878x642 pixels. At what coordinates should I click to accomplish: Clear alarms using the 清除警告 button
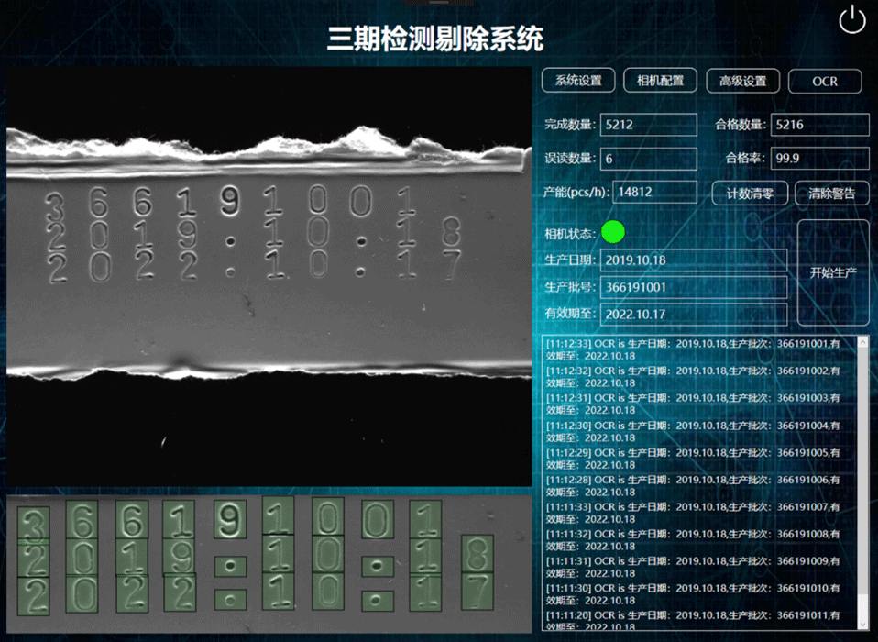832,194
